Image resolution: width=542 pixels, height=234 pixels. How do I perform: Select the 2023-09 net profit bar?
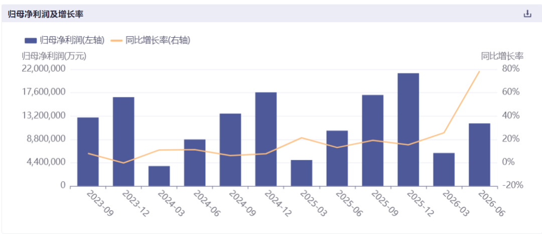(88, 152)
